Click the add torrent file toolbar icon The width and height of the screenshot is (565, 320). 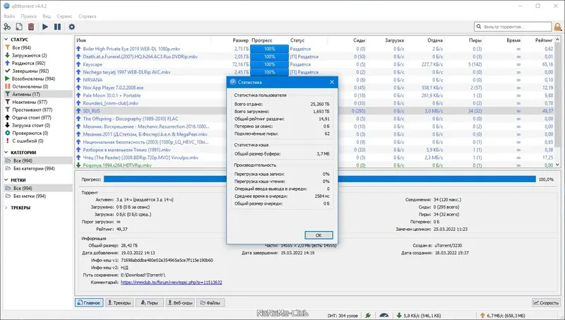coord(19,27)
